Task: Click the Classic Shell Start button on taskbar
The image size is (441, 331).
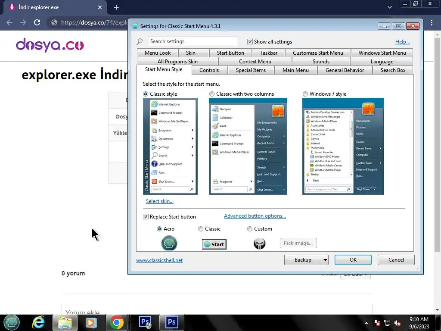Action: (x=12, y=322)
